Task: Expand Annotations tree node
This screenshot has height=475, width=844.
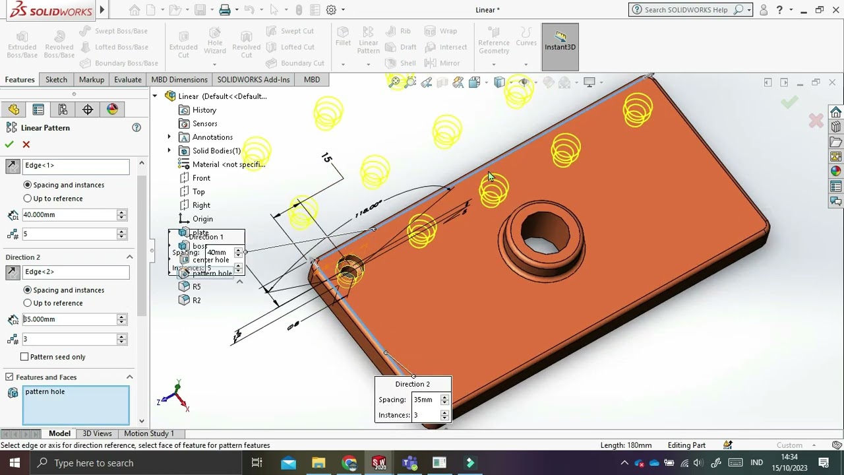Action: point(169,137)
